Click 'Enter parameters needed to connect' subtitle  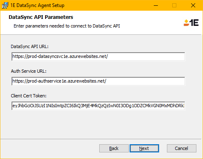pyautogui.click(x=67, y=26)
